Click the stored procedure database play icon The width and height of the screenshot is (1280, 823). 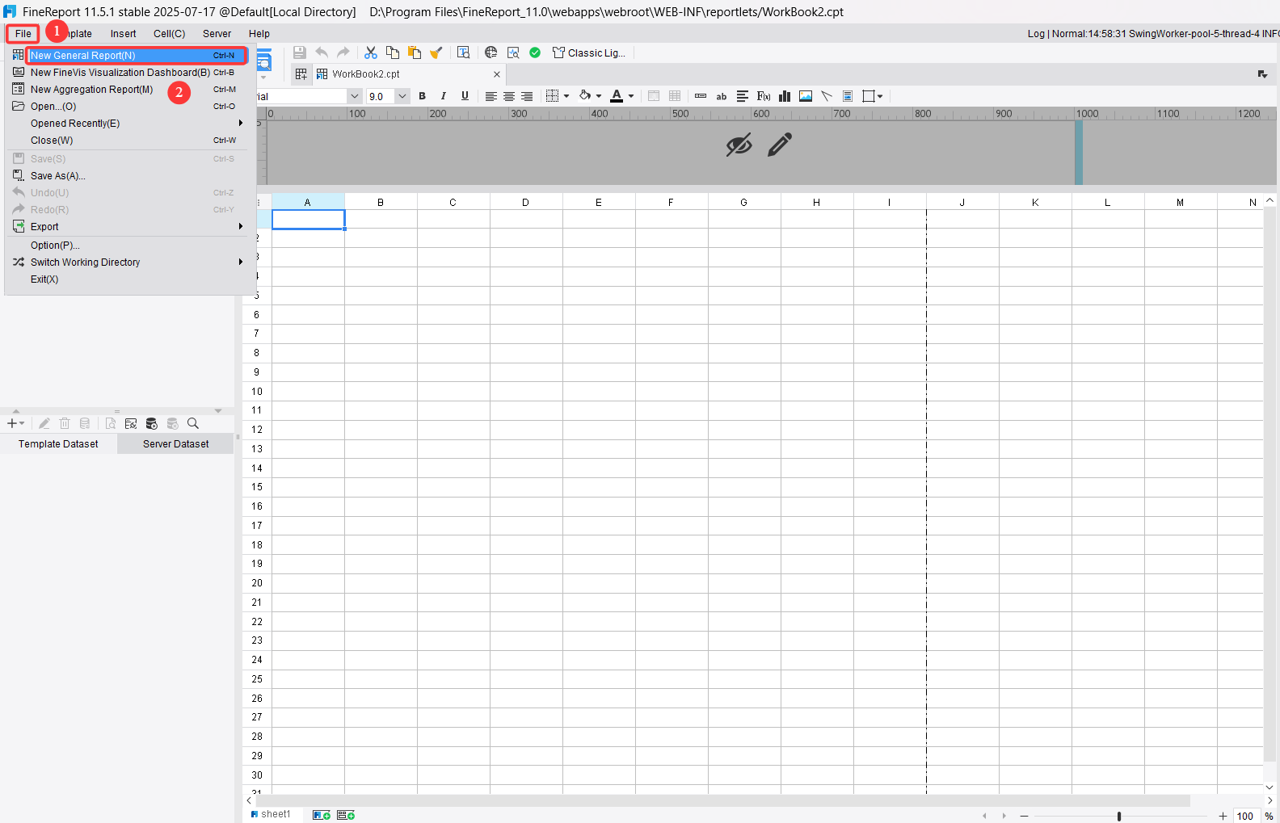tap(152, 423)
